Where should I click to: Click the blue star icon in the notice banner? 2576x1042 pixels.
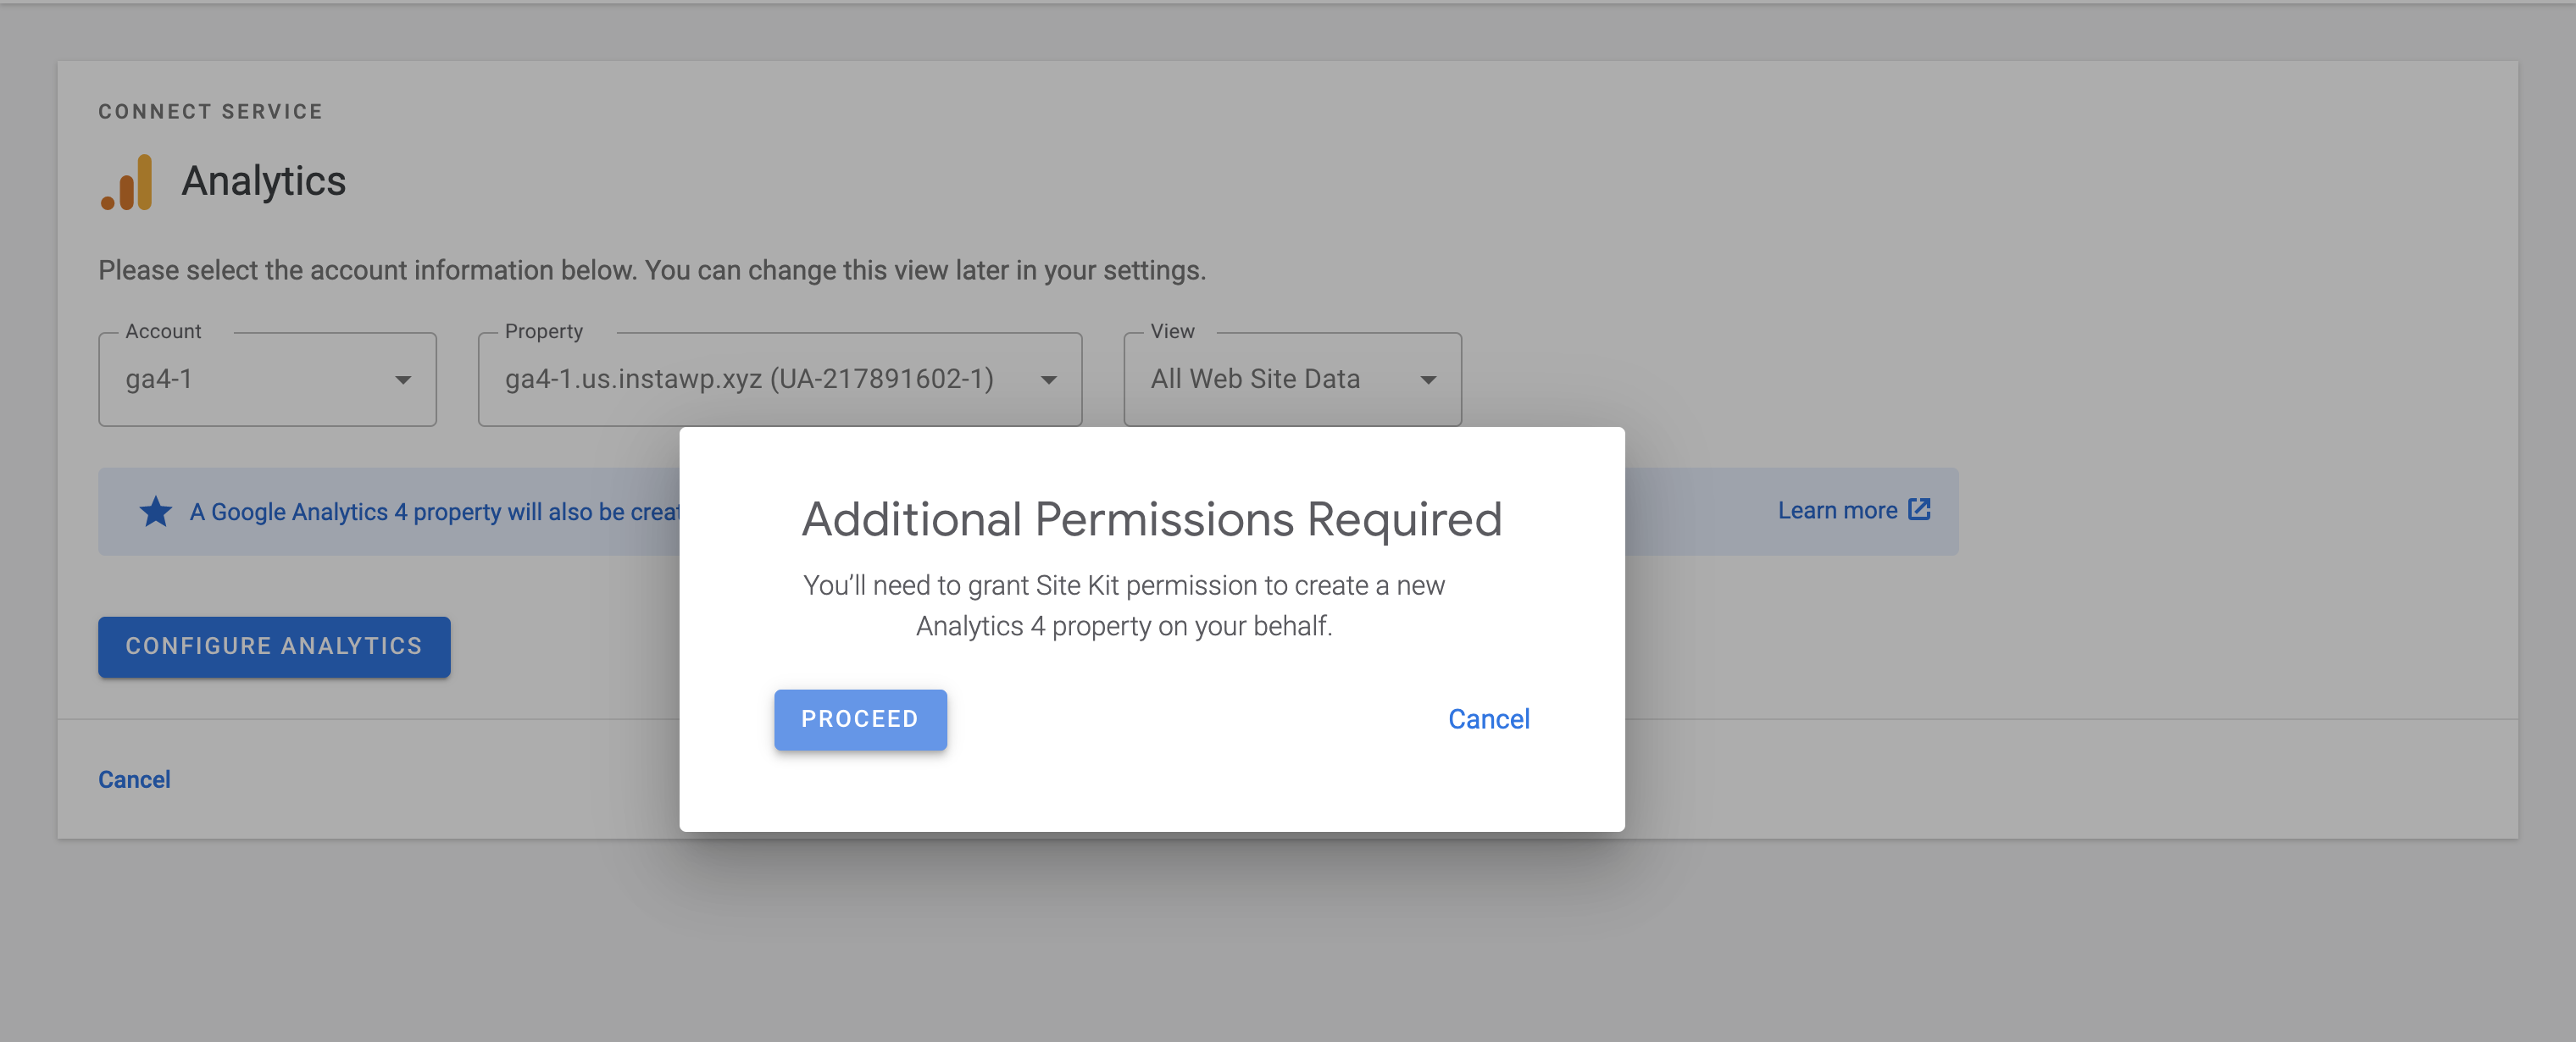click(155, 511)
